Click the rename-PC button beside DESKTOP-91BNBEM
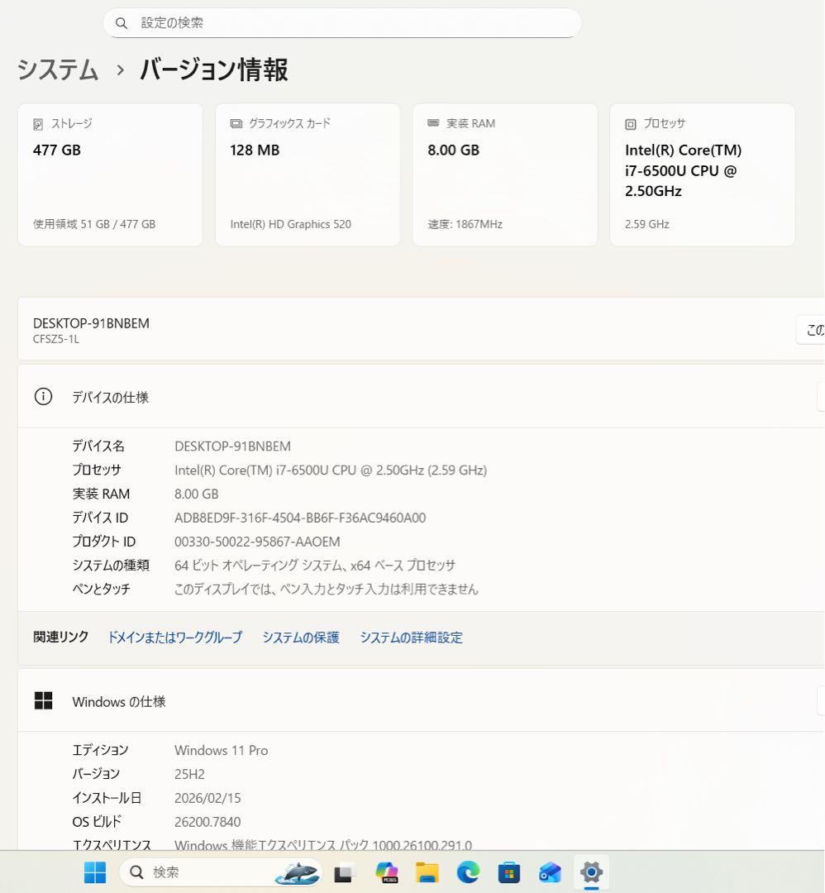 tap(811, 330)
